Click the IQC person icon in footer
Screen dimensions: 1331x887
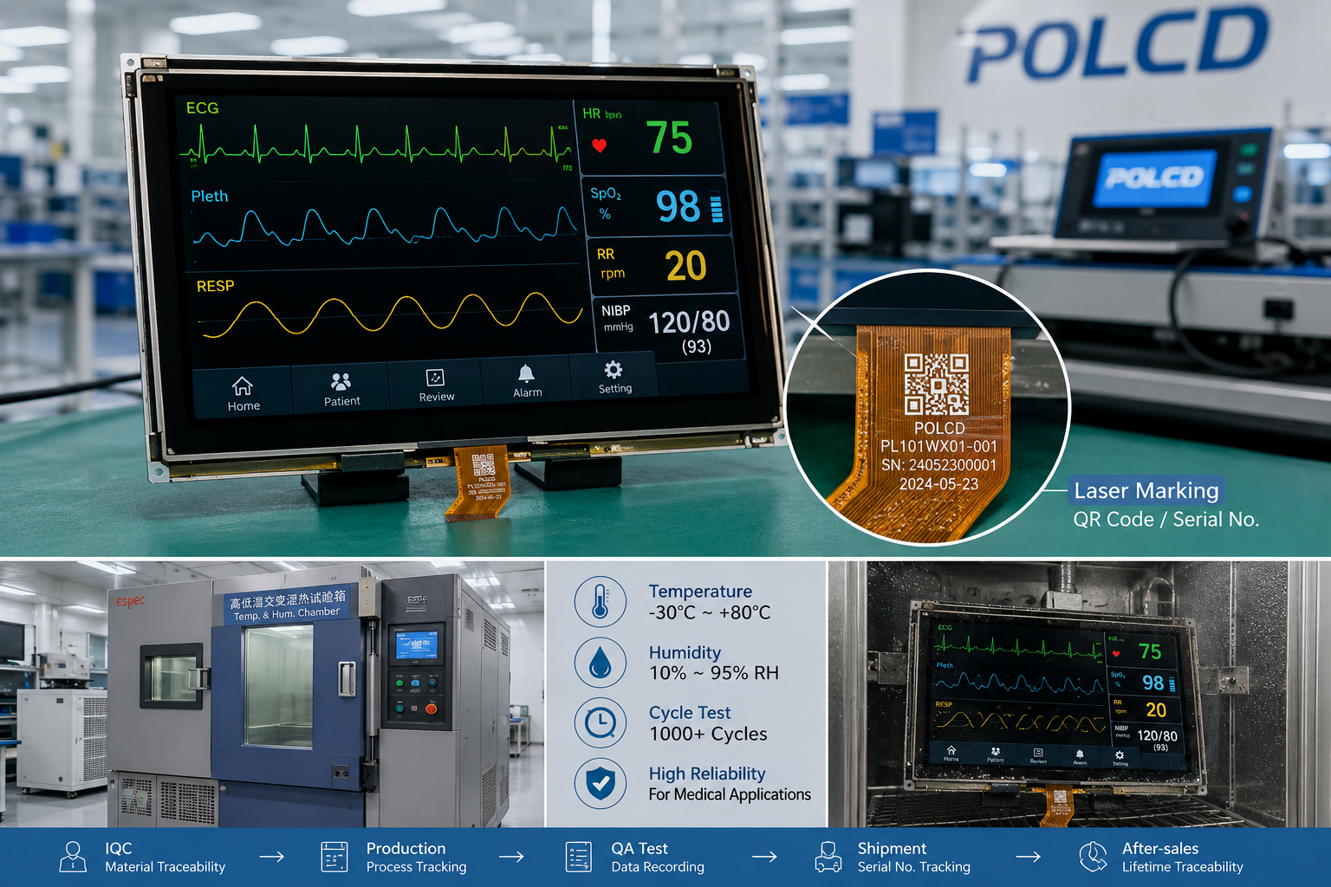pos(73,857)
